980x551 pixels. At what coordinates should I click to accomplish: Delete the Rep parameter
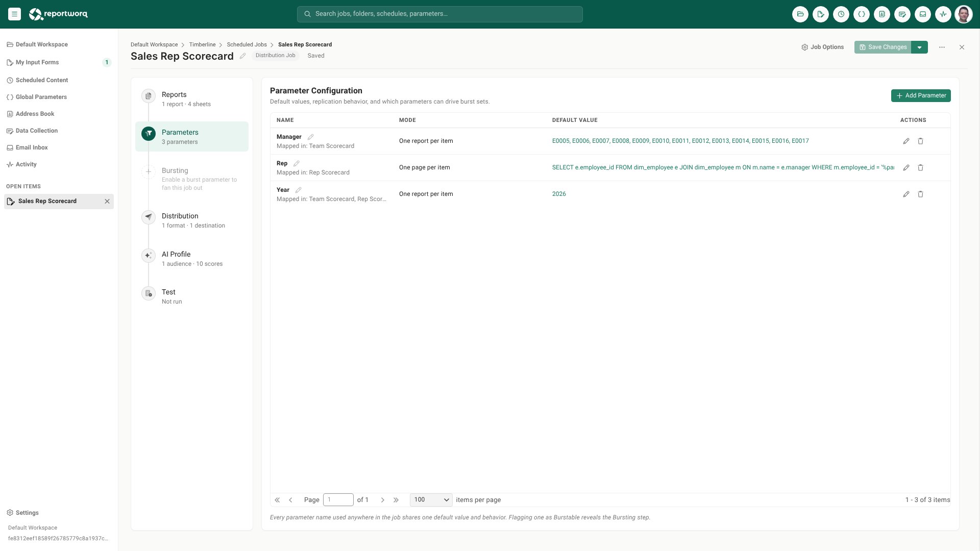point(920,168)
